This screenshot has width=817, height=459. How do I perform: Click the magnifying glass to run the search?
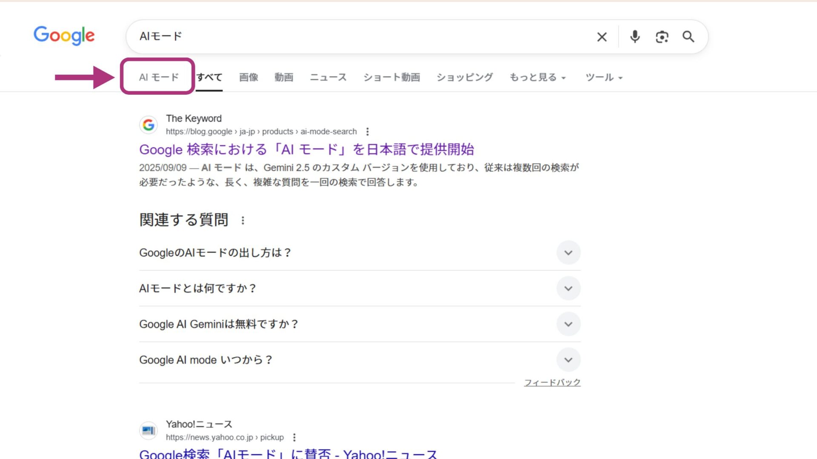[688, 37]
